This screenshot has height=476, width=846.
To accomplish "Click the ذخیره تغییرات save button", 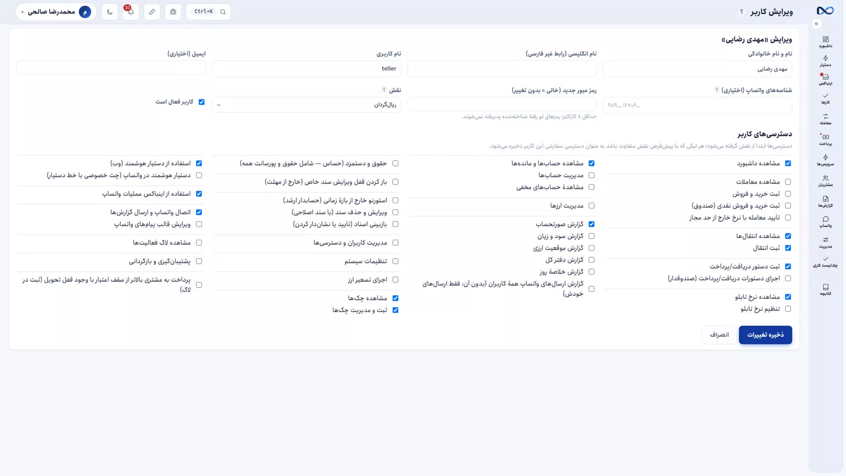I will click(765, 335).
